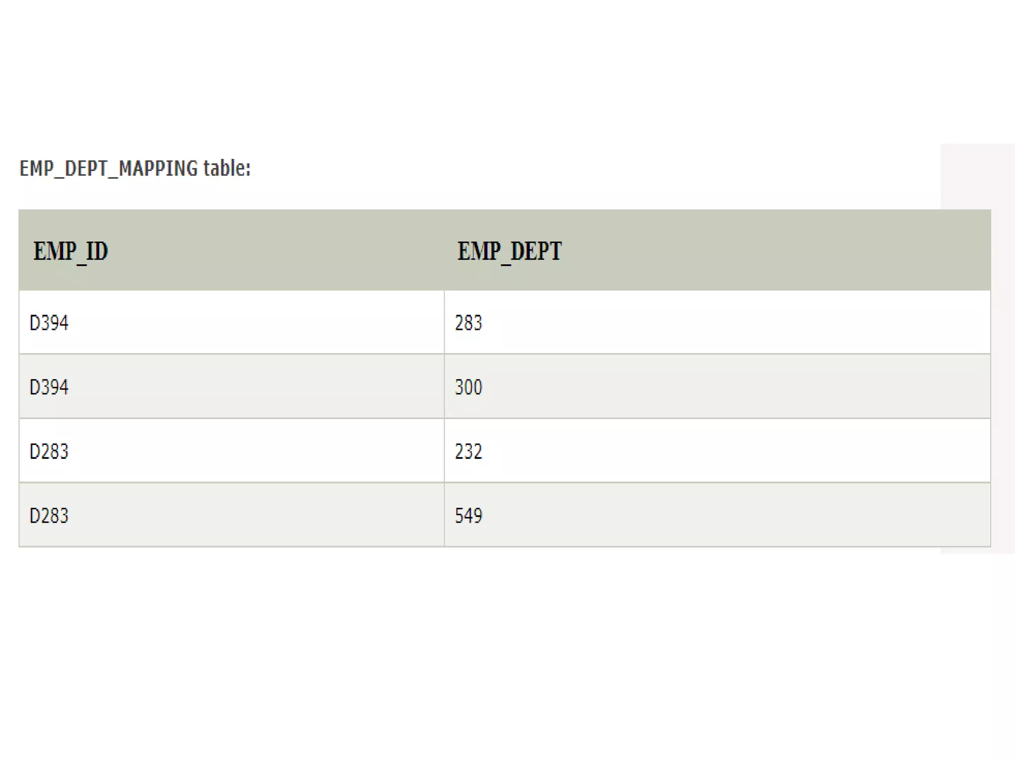This screenshot has height=761, width=1015.
Task: Click the pale strip right of the table
Action: tap(1003, 347)
